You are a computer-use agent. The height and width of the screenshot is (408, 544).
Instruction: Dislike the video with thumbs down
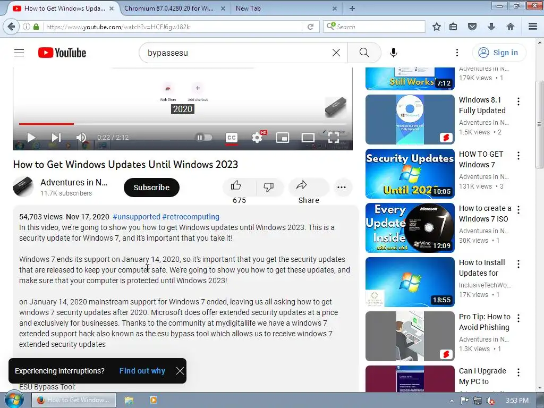(268, 187)
